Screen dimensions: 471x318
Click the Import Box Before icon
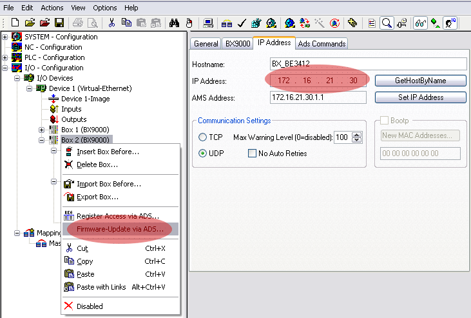pyautogui.click(x=69, y=184)
